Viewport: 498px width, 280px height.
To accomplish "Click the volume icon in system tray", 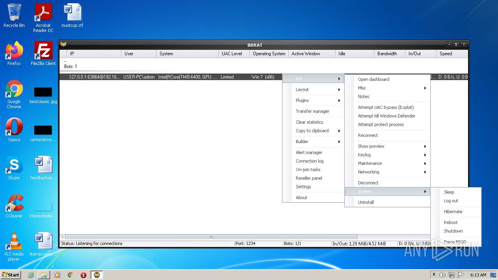I will [x=442, y=275].
